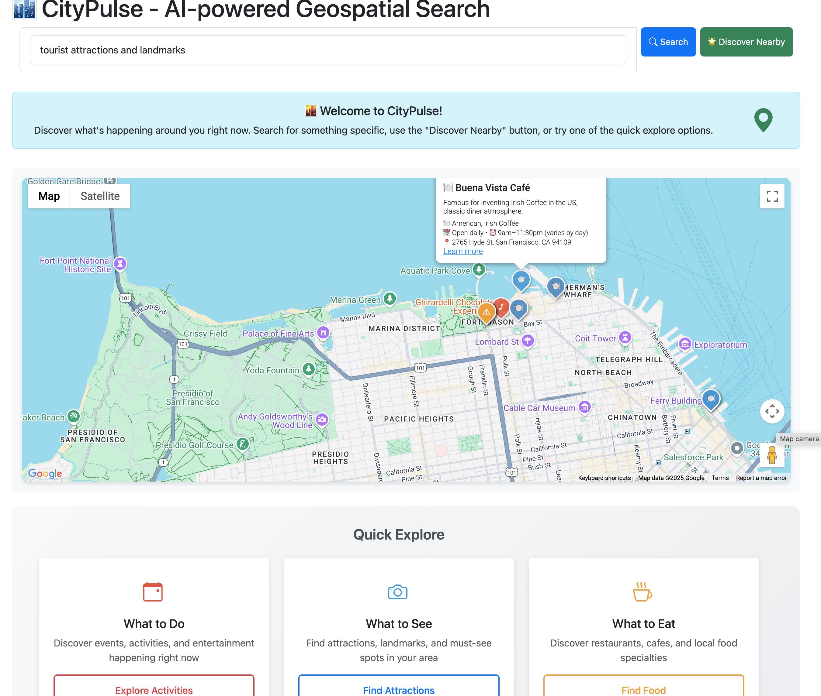Click the Coit Tower landmark icon
This screenshot has width=821, height=696.
625,337
